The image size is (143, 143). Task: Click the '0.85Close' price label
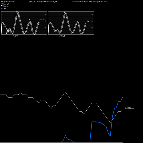[x=129, y=108]
